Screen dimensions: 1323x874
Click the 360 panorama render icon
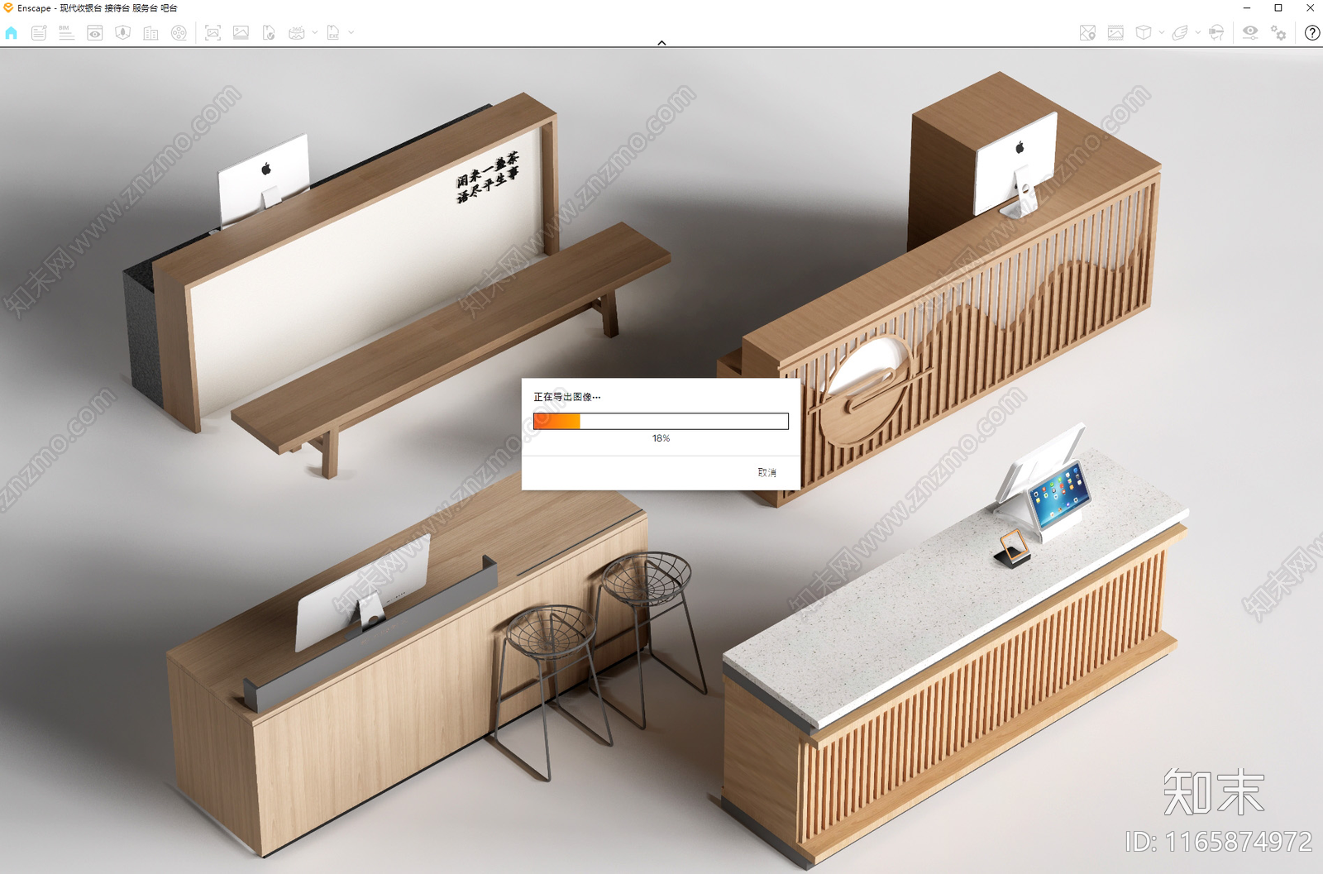(297, 33)
